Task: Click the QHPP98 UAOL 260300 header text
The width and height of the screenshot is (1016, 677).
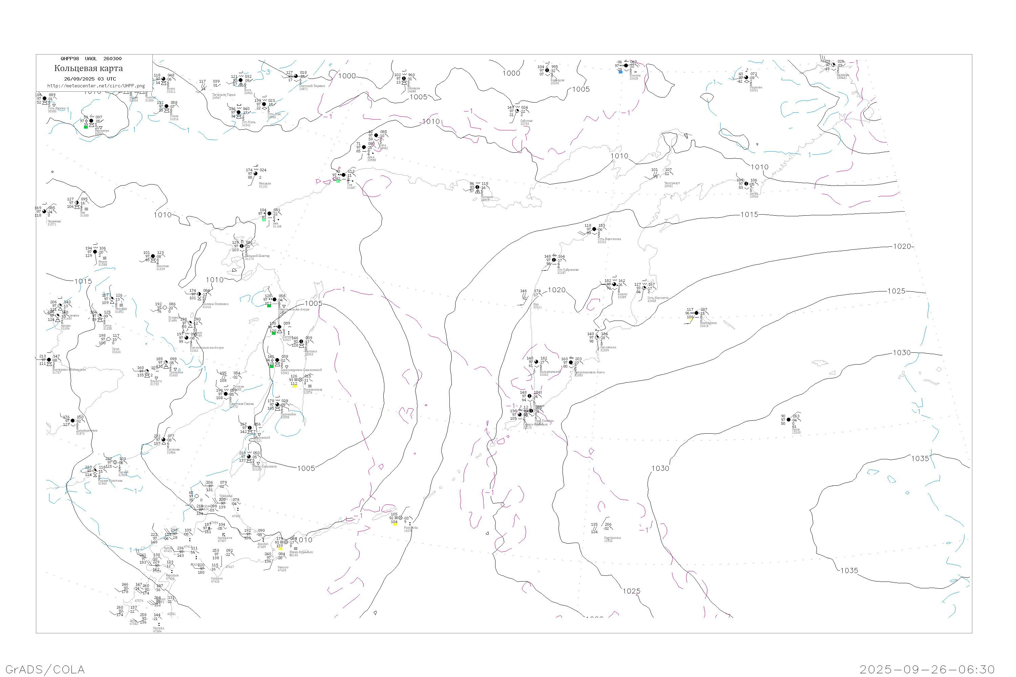Action: tap(91, 59)
